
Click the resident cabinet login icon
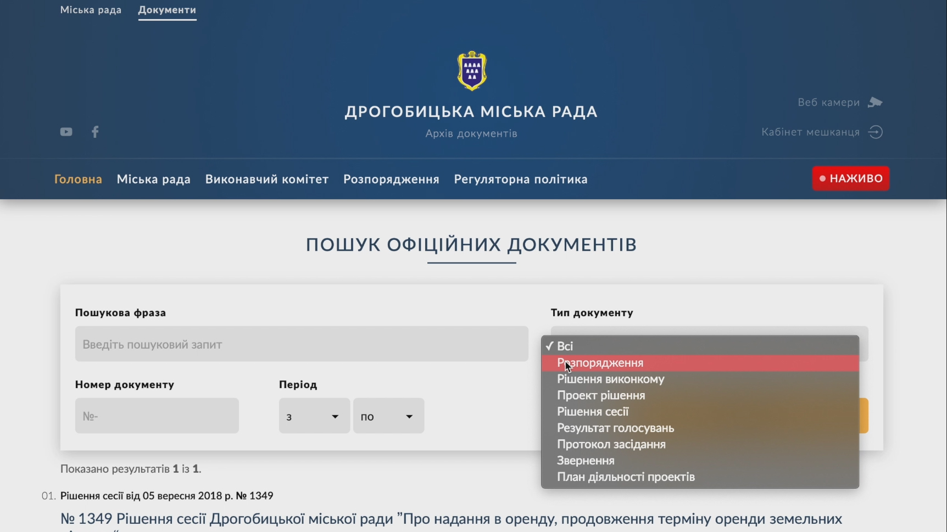(876, 132)
